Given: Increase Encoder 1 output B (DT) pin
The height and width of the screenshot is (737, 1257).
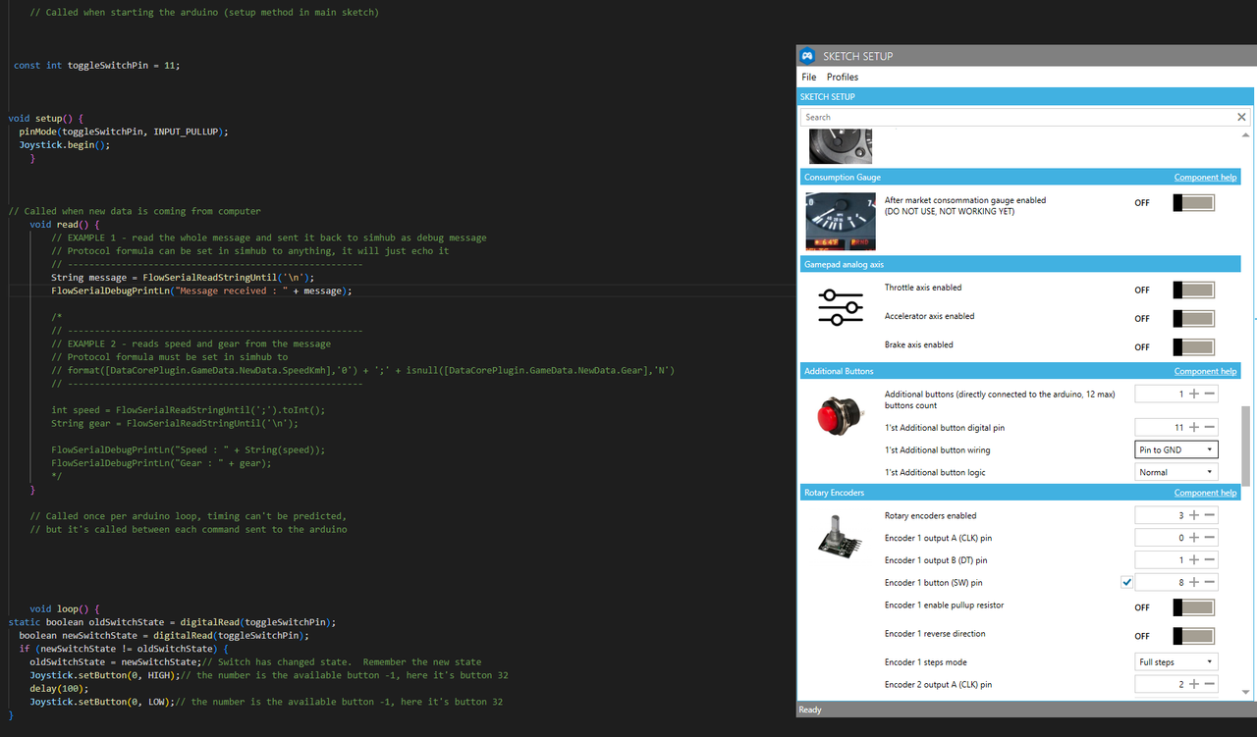Looking at the screenshot, I should [1194, 560].
